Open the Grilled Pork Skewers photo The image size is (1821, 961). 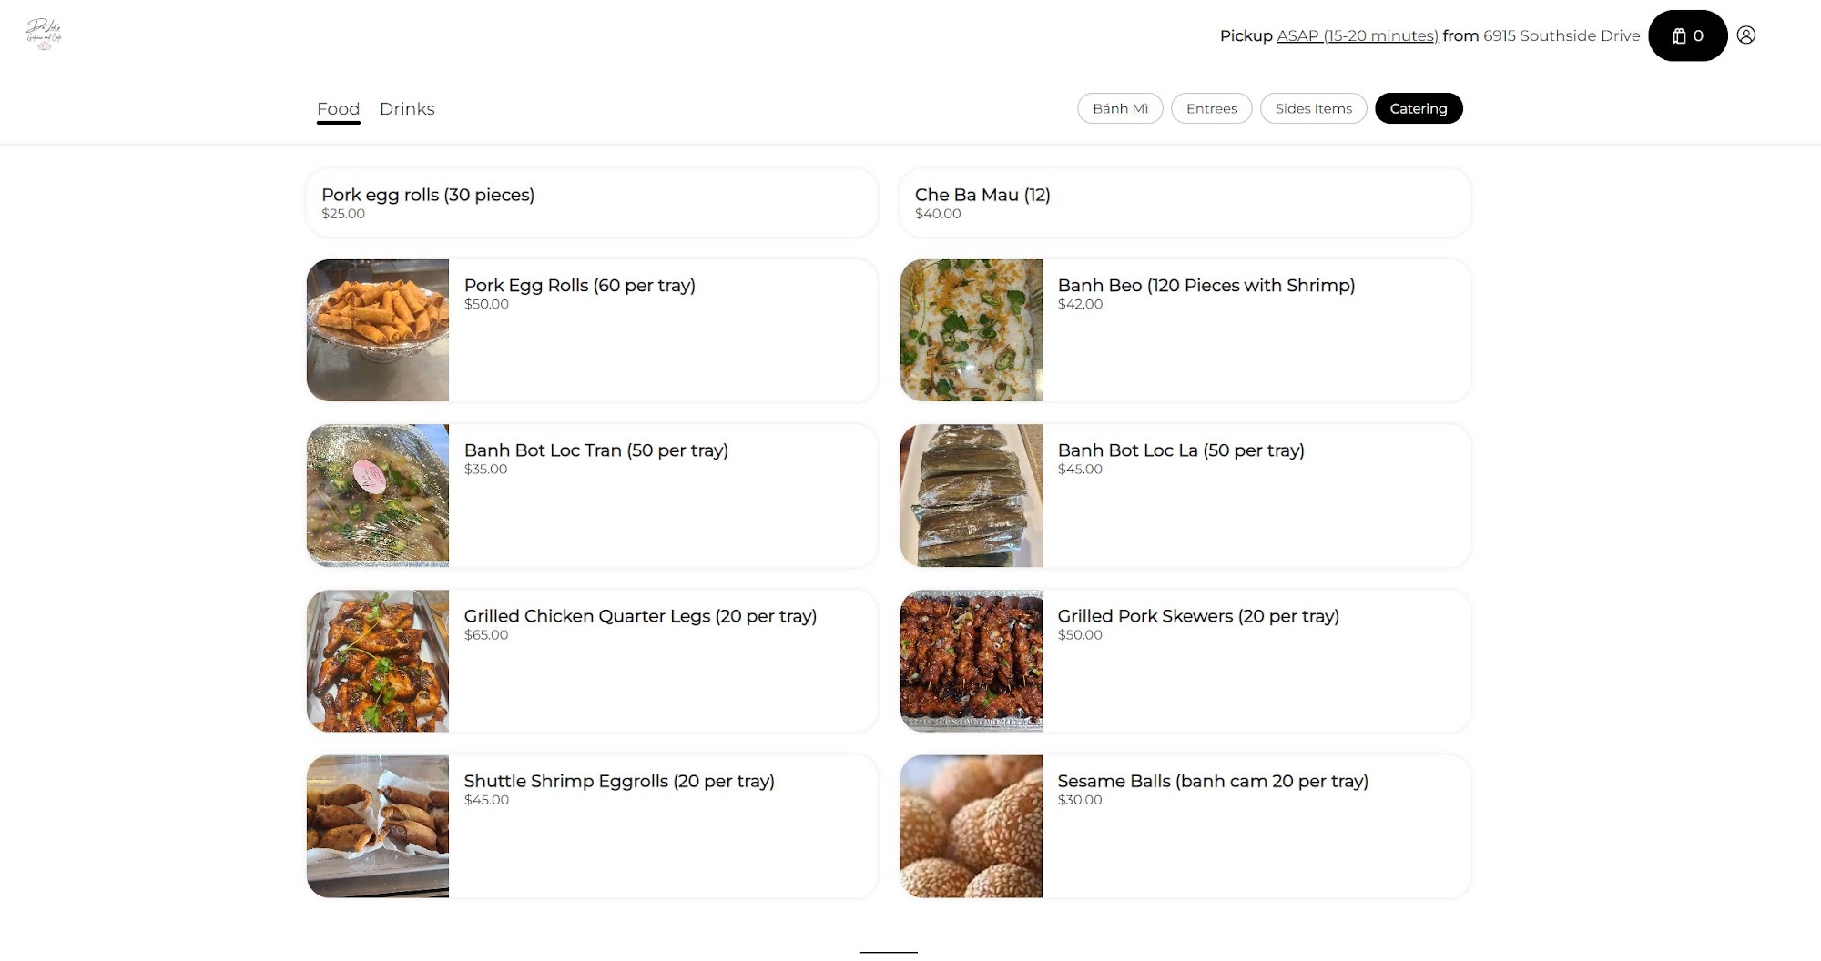pos(971,661)
